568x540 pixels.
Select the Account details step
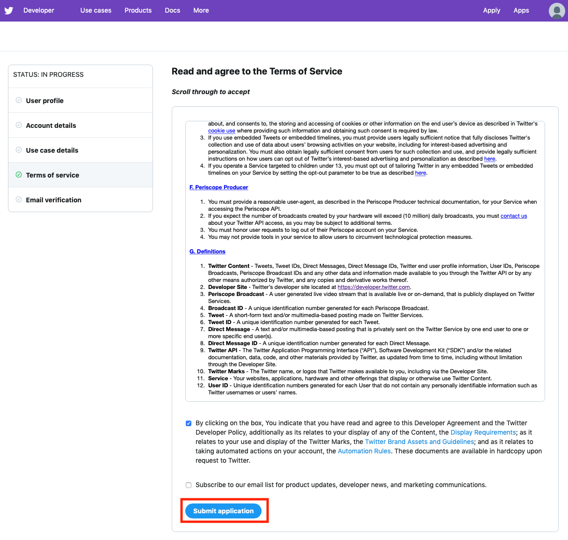coord(80,125)
